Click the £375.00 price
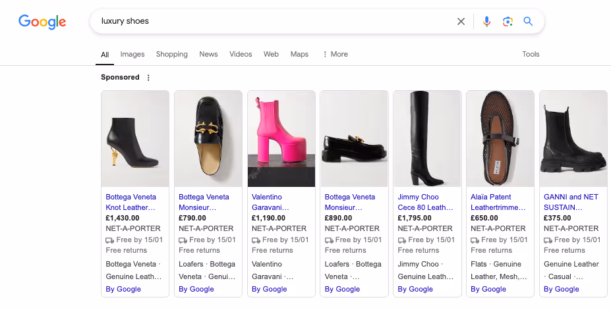The height and width of the screenshot is (310, 611). (x=557, y=219)
